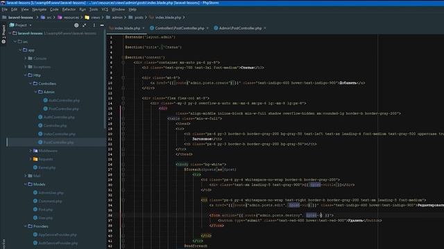Expand the Console folder
Image resolution: width=444 pixels, height=249 pixels.
click(26, 58)
